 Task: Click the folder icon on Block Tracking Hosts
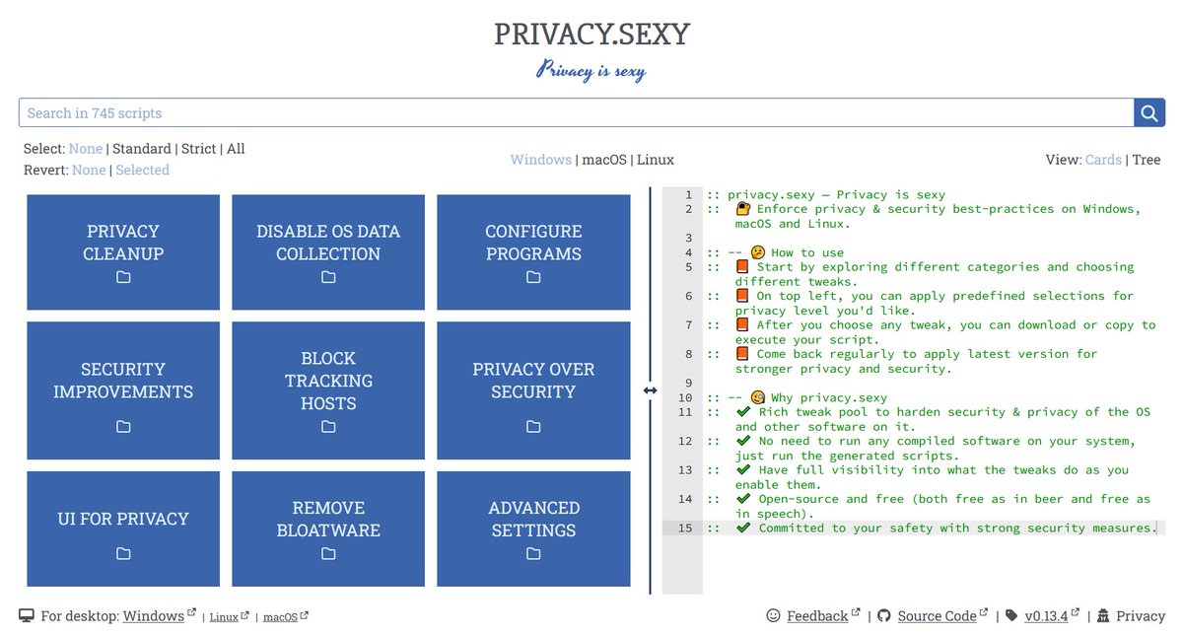click(327, 427)
